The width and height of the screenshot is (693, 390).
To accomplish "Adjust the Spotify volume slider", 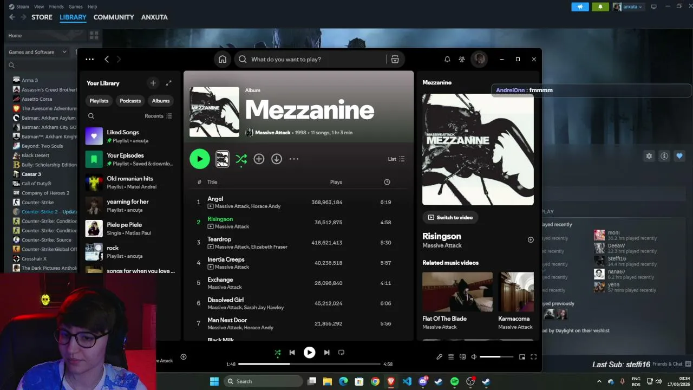I will (497, 357).
